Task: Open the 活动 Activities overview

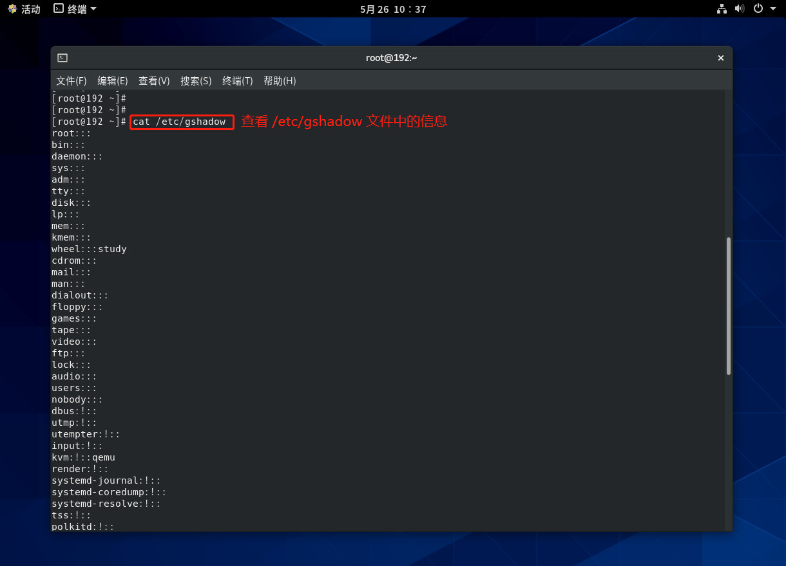Action: coord(24,9)
